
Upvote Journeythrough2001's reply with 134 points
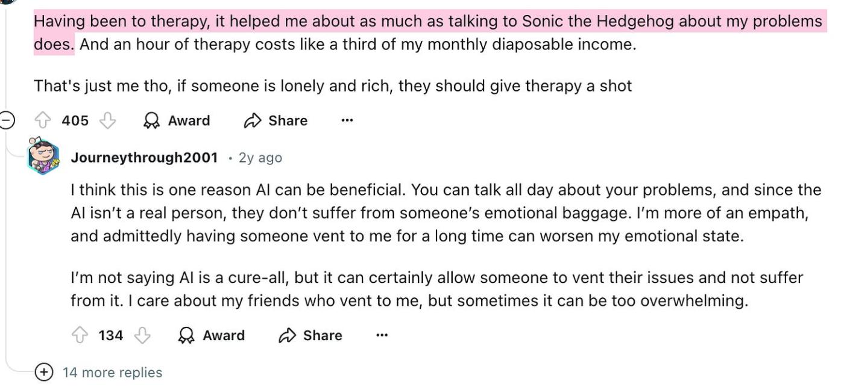click(80, 336)
